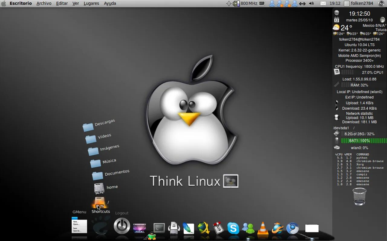387x241 pixels.
Task: Launch Chromium browser from the dock
Action: (x=292, y=228)
